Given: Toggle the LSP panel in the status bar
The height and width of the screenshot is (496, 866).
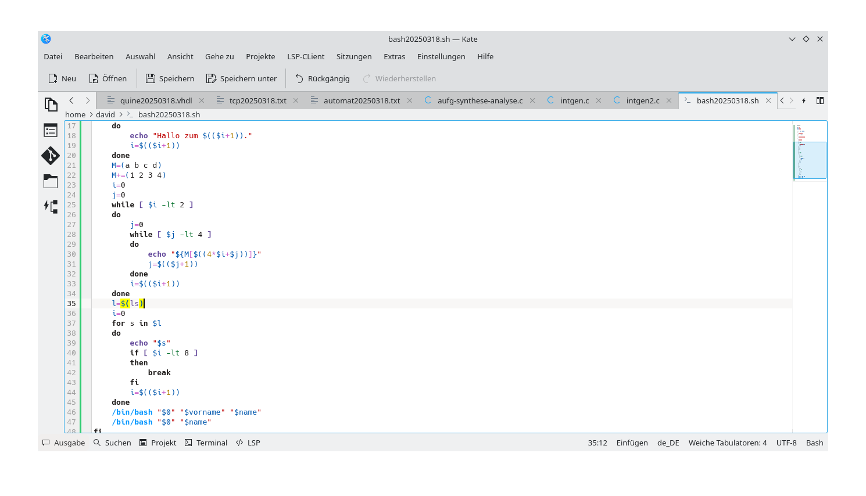Looking at the screenshot, I should [x=248, y=443].
